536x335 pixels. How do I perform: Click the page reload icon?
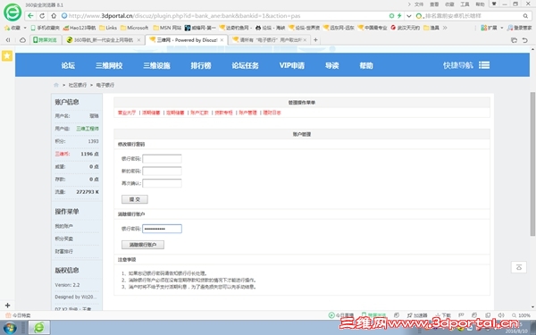(x=42, y=16)
